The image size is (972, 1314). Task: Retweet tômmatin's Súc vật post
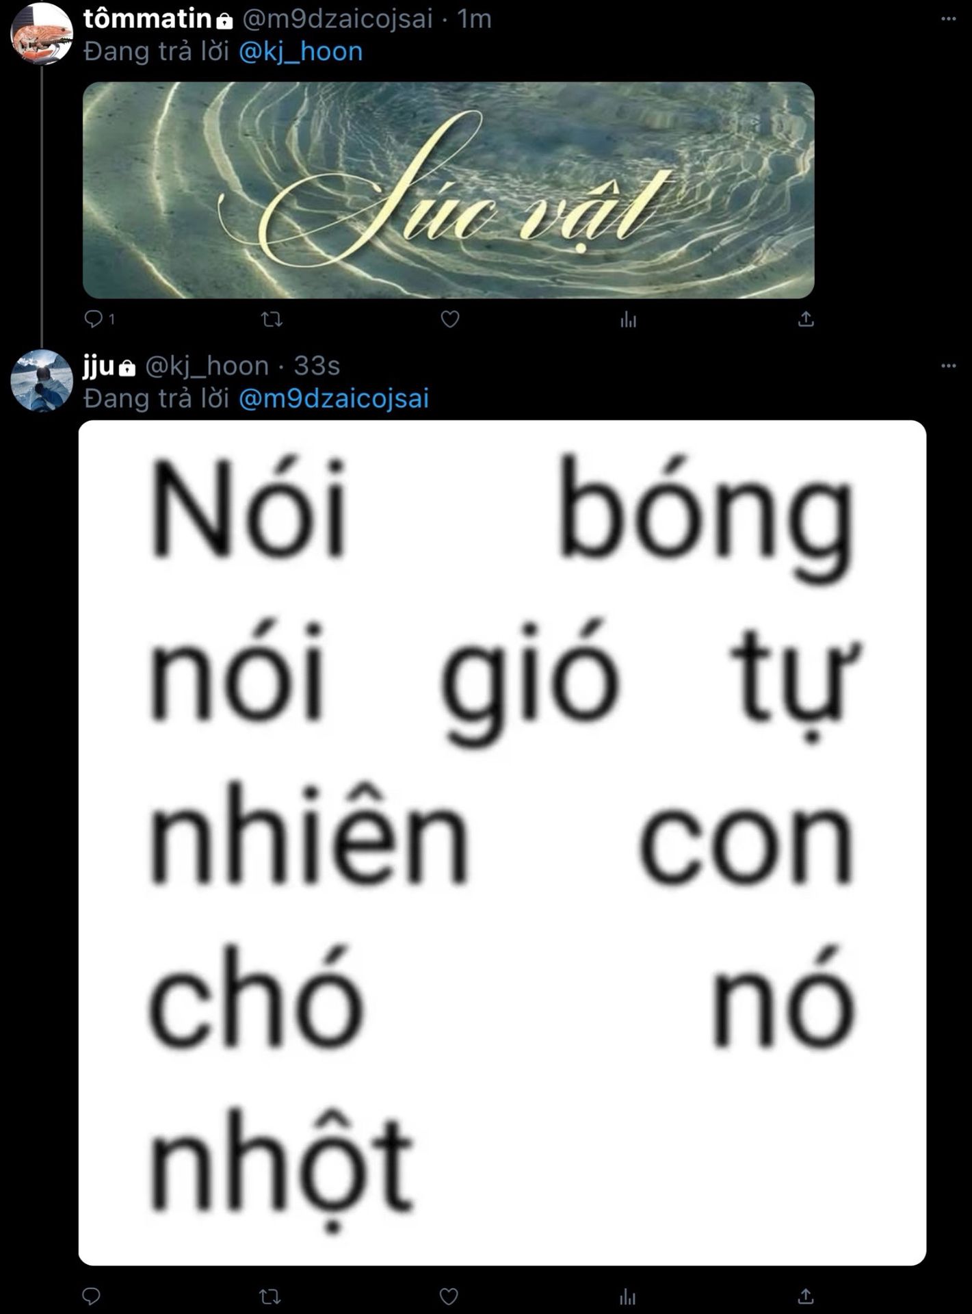(272, 319)
